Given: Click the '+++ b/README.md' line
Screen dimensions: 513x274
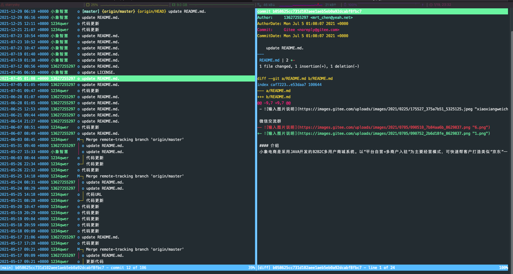Looking at the screenshot, I should pyautogui.click(x=274, y=97).
